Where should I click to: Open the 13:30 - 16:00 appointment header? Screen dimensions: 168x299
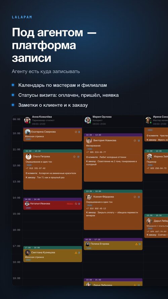(113, 191)
